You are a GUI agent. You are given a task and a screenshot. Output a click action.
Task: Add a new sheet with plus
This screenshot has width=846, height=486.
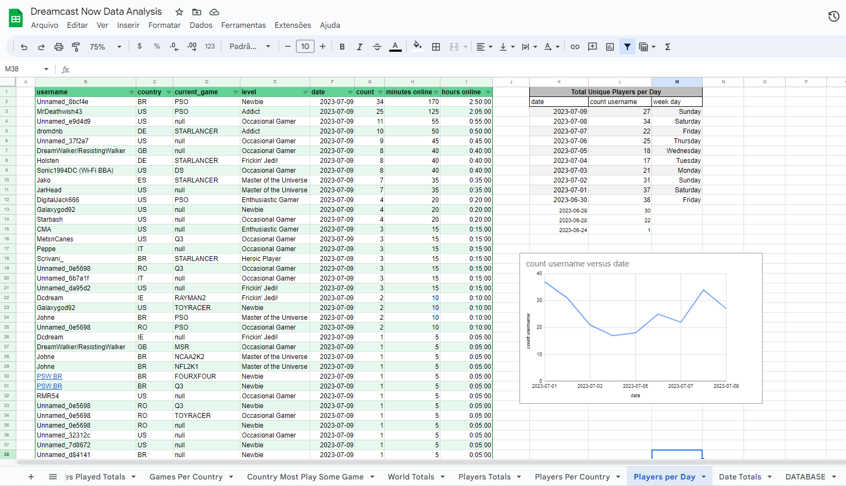[31, 477]
